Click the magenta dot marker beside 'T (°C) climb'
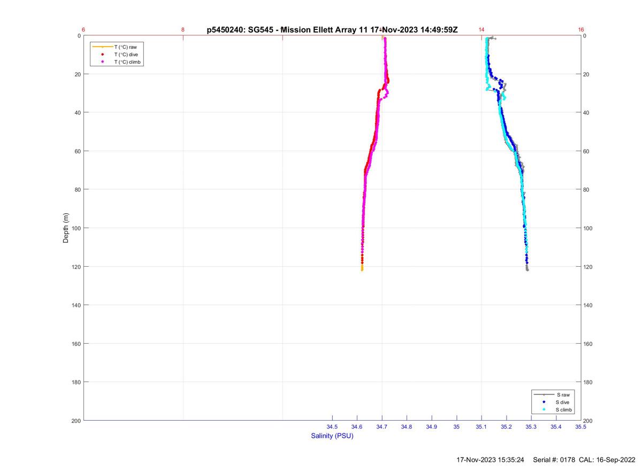The image size is (642, 473). pyautogui.click(x=102, y=62)
